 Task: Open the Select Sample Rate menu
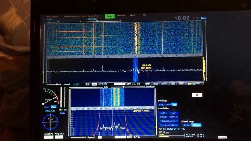click(x=90, y=16)
